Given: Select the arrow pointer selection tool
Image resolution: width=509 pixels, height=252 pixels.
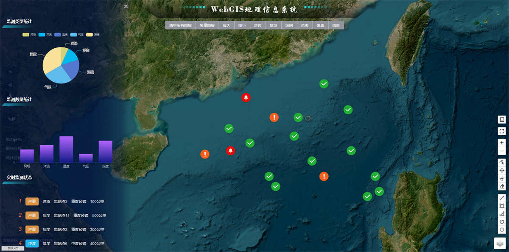Looking at the screenshot, I should [502, 162].
